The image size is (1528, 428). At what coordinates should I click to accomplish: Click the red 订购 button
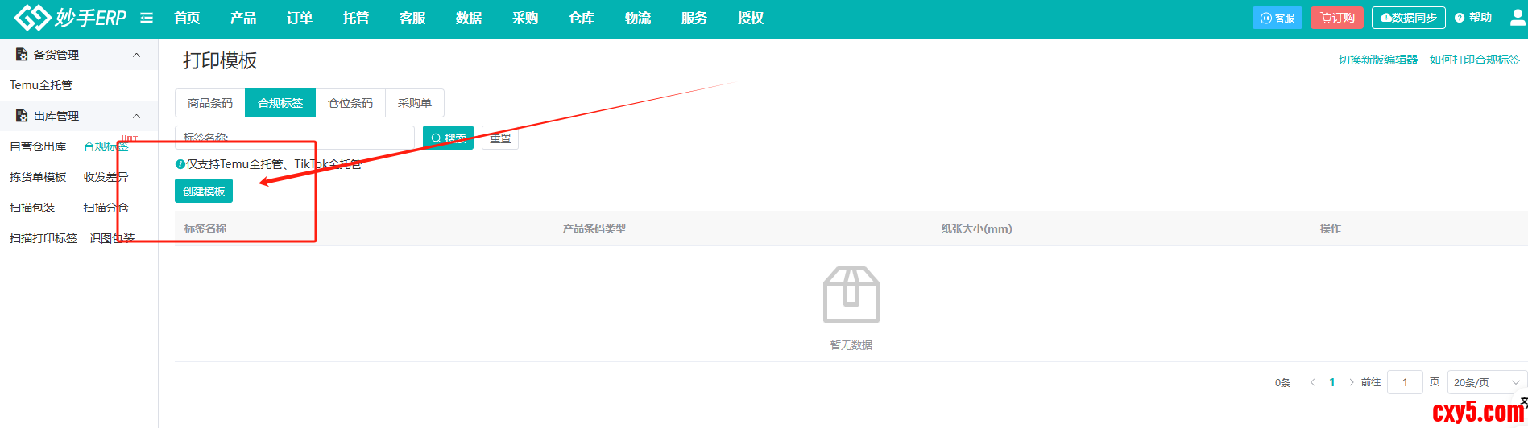tap(1338, 18)
